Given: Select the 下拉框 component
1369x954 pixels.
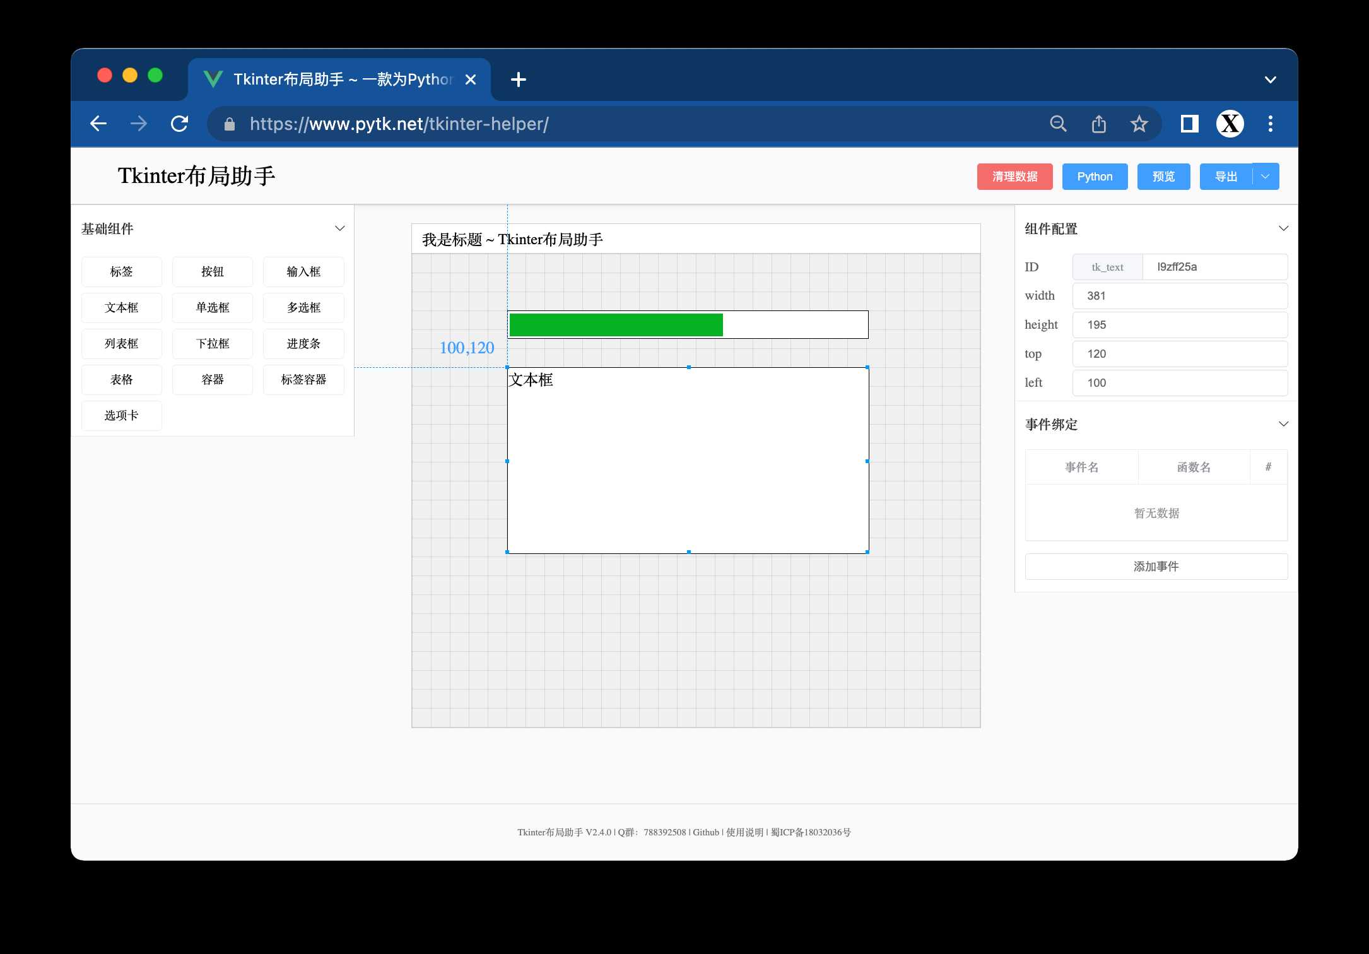Looking at the screenshot, I should [x=213, y=344].
